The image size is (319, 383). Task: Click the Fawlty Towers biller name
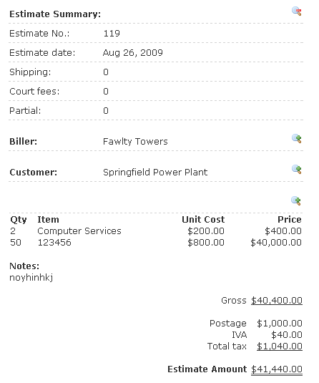135,142
